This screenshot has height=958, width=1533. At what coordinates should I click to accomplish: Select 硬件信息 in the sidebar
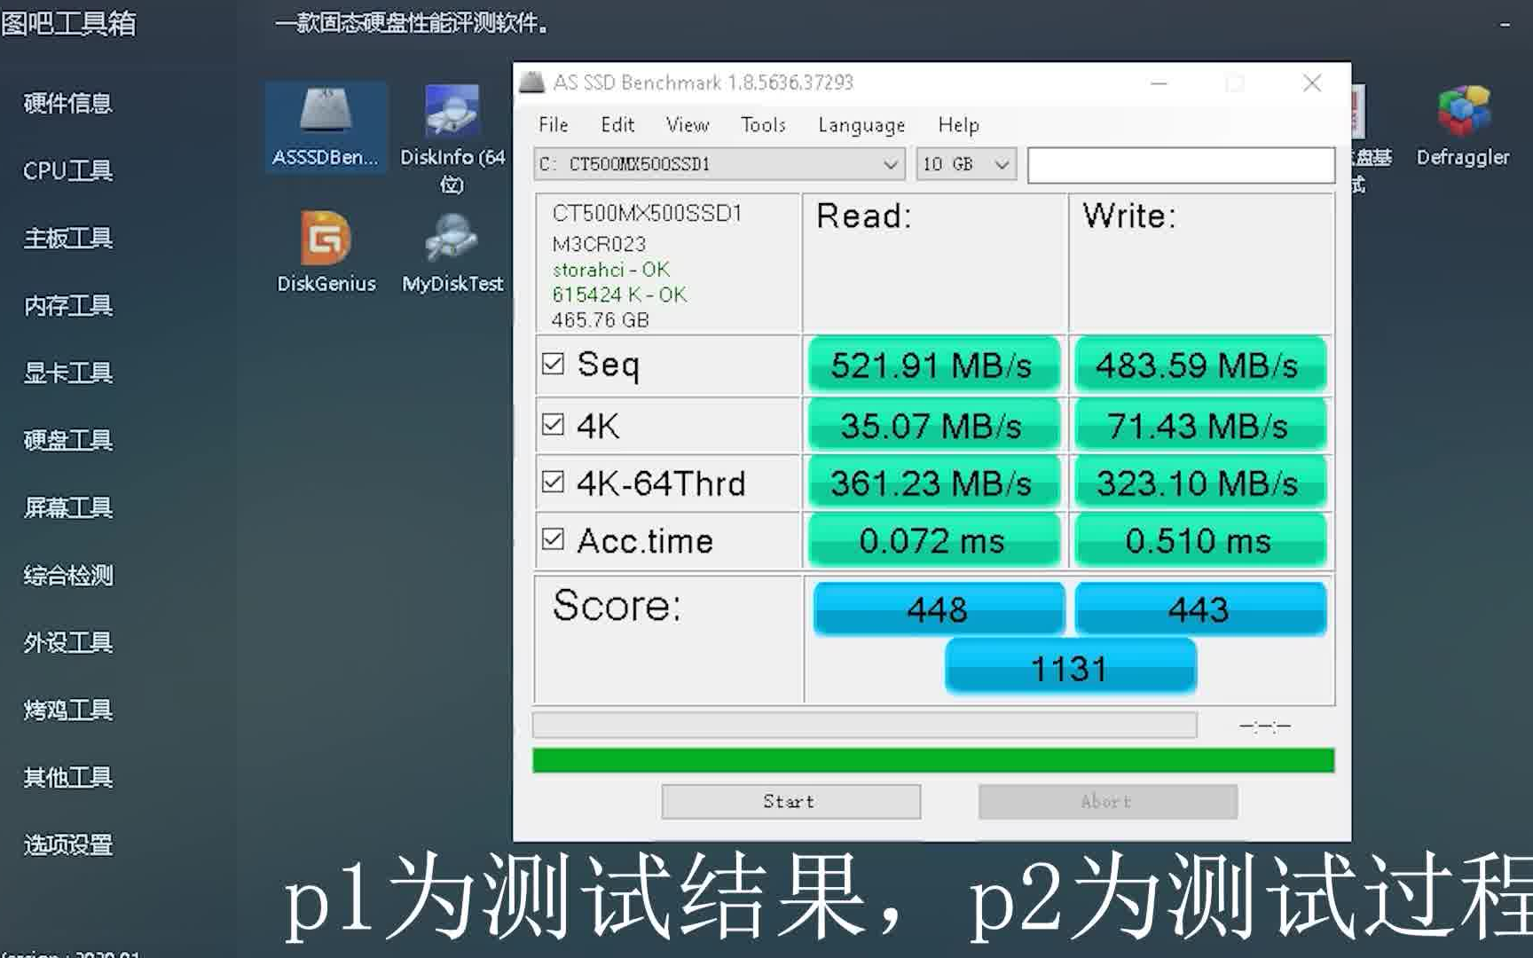67,103
